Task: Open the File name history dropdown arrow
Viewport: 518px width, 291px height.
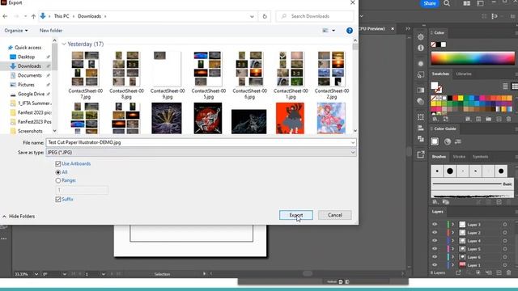Action: [x=353, y=142]
